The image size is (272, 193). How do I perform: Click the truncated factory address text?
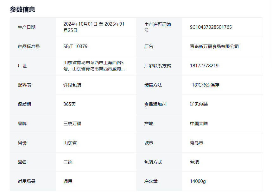pyautogui.click(x=94, y=66)
